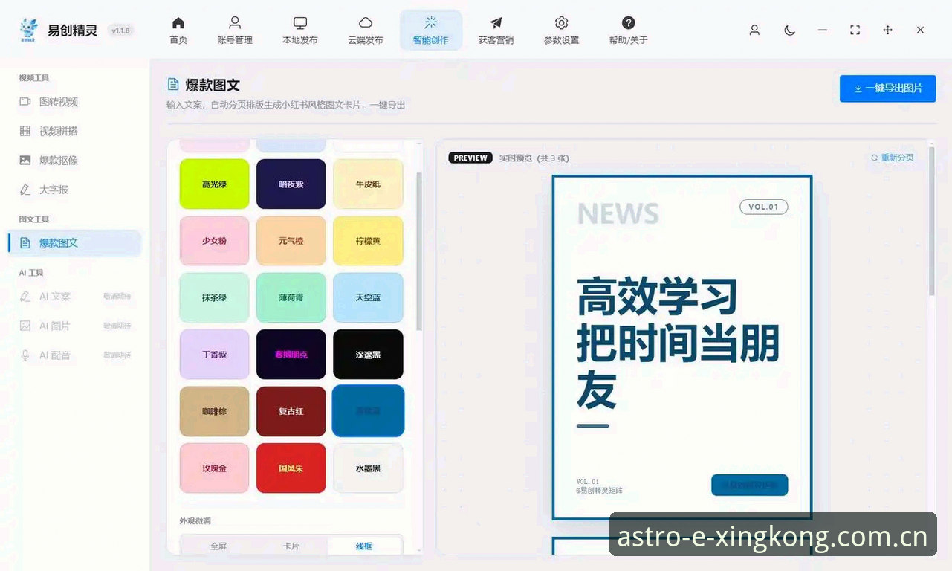Select 爆款图文 in the sidebar
Image resolution: width=952 pixels, height=571 pixels.
[74, 243]
